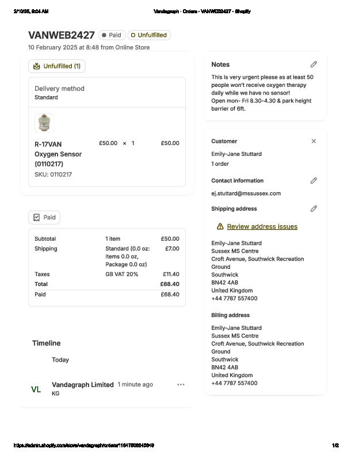Image resolution: width=352 pixels, height=456 pixels.
Task: Click the Vandagraph Limited timeline author
Action: coord(82,385)
